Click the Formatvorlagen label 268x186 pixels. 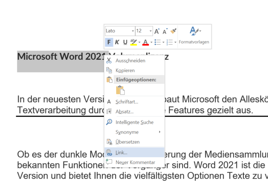[x=194, y=42]
